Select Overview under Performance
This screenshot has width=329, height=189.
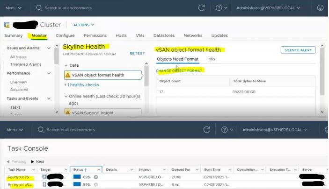coord(18,82)
